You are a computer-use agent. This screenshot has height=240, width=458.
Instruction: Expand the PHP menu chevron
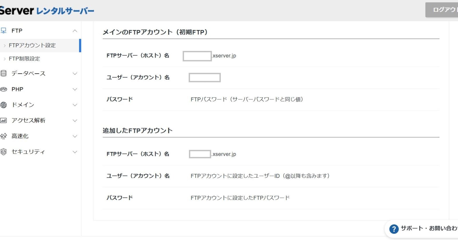tap(75, 89)
